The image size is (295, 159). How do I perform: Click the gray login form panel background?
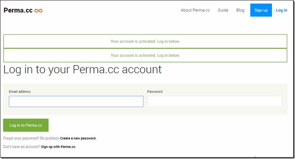[145, 111]
